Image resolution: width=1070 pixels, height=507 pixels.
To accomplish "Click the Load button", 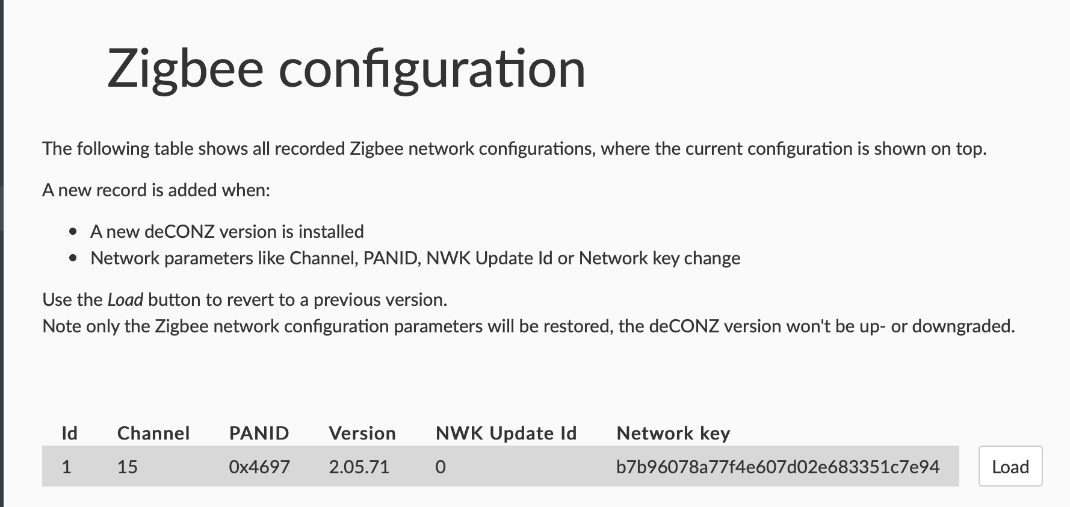I will (x=1010, y=467).
